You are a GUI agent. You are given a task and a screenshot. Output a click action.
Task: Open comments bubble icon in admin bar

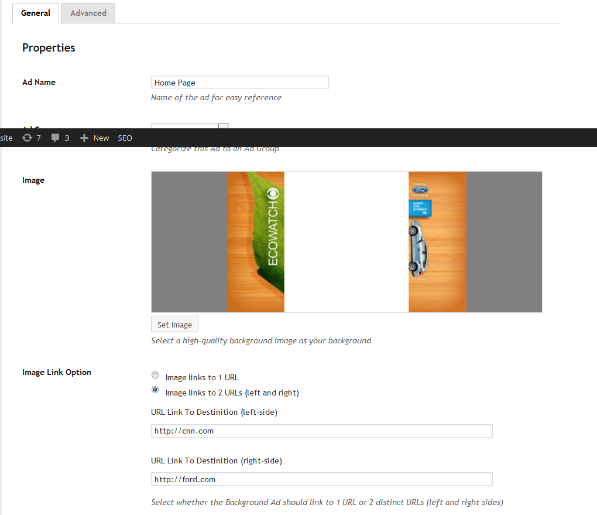[x=55, y=138]
